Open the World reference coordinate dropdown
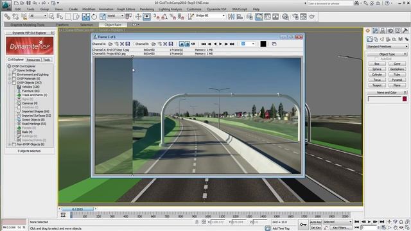The image size is (411, 231). click(116, 16)
